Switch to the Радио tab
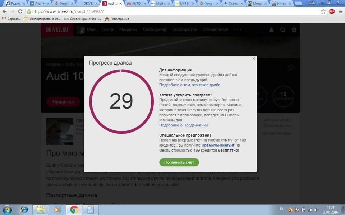 pyautogui.click(x=15, y=4)
